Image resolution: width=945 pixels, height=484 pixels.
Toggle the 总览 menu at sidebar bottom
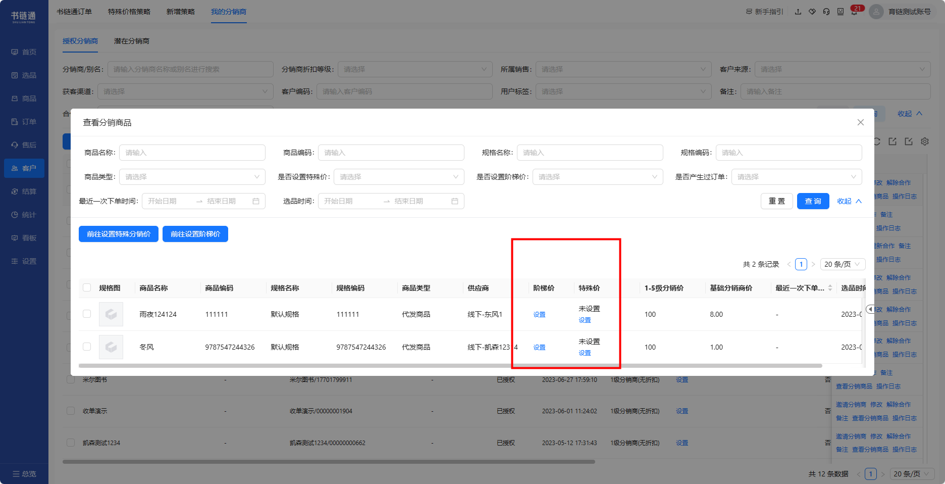pos(24,474)
